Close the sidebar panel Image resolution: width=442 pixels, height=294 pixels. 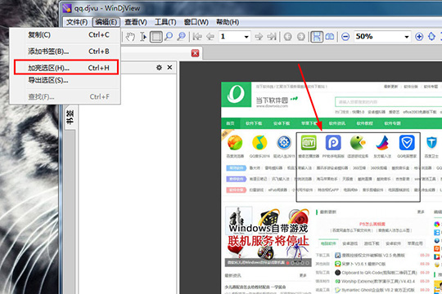pyautogui.click(x=169, y=68)
